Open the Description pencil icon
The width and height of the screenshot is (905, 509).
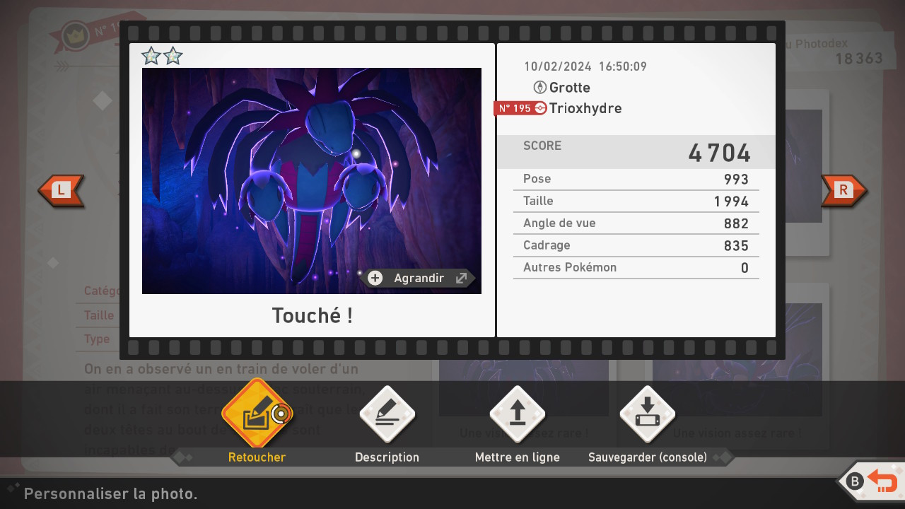(387, 414)
